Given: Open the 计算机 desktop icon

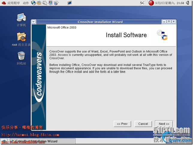Looking at the screenshot, I should coord(21,20).
